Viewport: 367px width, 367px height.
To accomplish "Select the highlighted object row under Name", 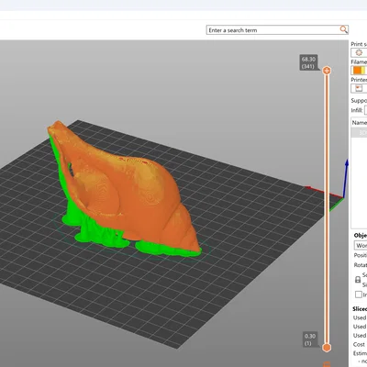I will pos(359,132).
